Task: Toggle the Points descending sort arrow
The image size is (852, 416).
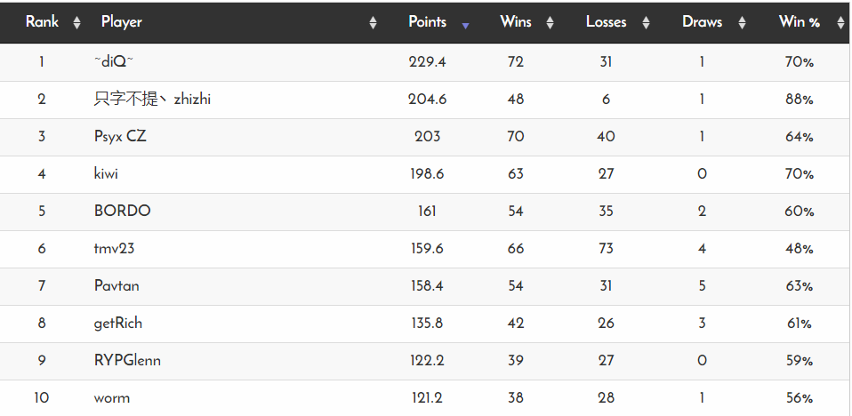Action: pos(465,25)
